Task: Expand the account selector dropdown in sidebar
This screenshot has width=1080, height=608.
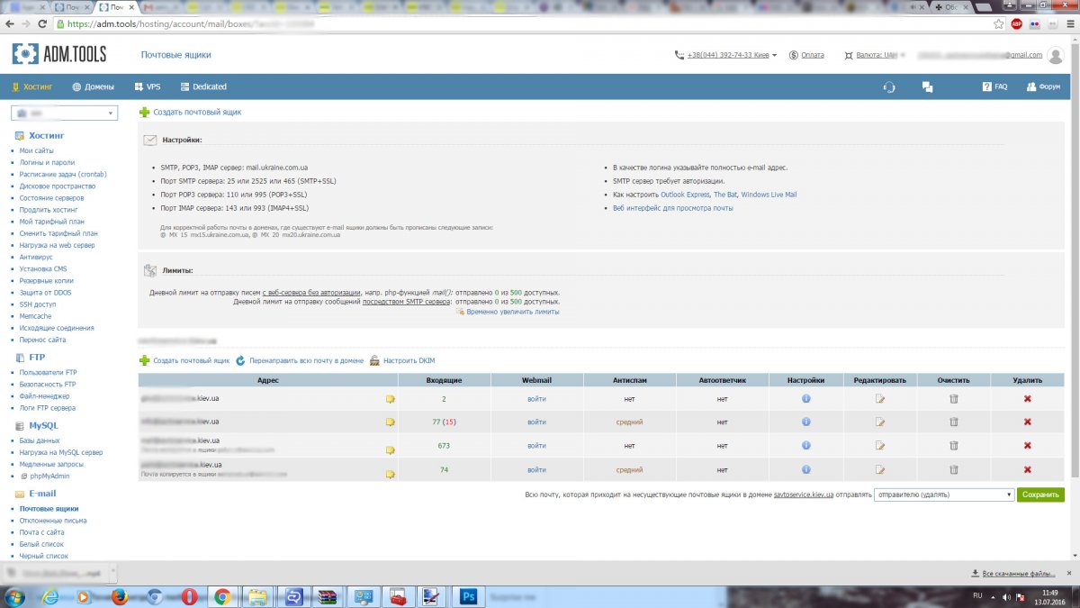Action: click(112, 113)
